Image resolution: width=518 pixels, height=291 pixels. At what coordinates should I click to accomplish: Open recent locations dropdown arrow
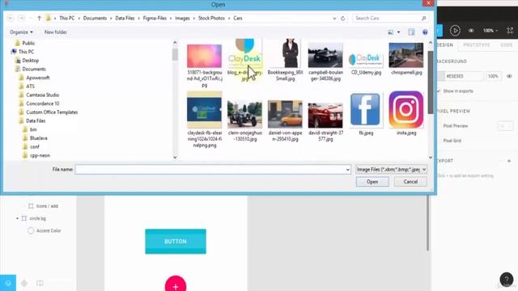click(31, 18)
